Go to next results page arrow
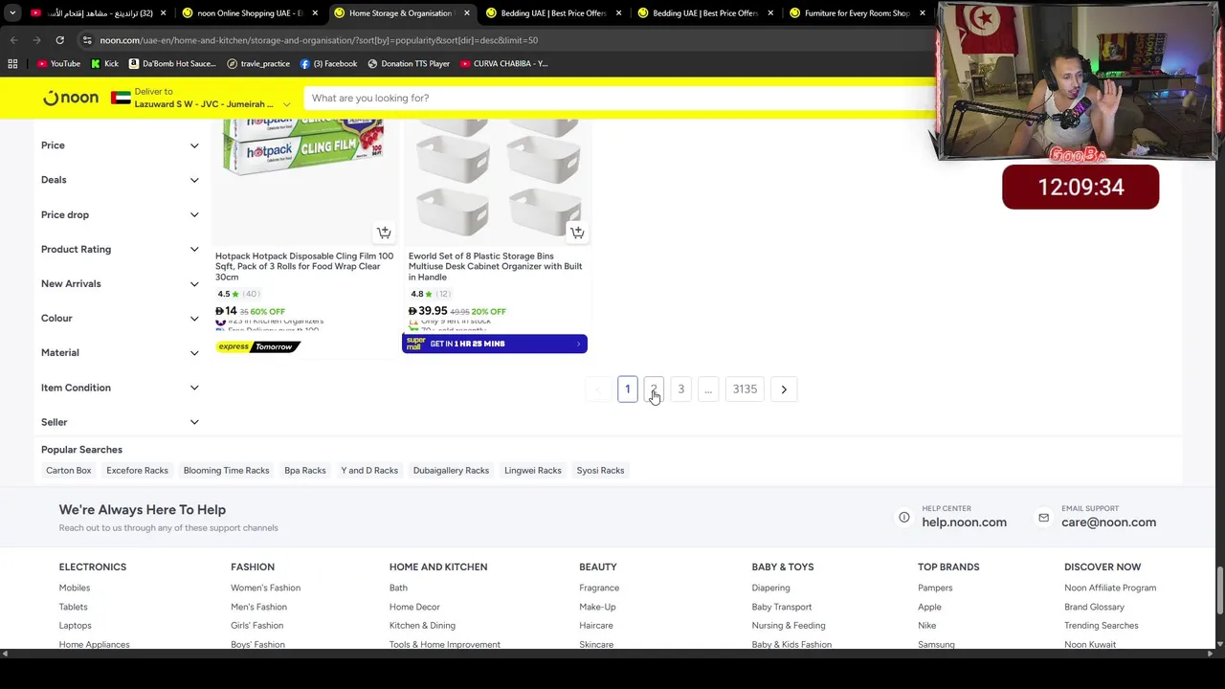 [784, 389]
